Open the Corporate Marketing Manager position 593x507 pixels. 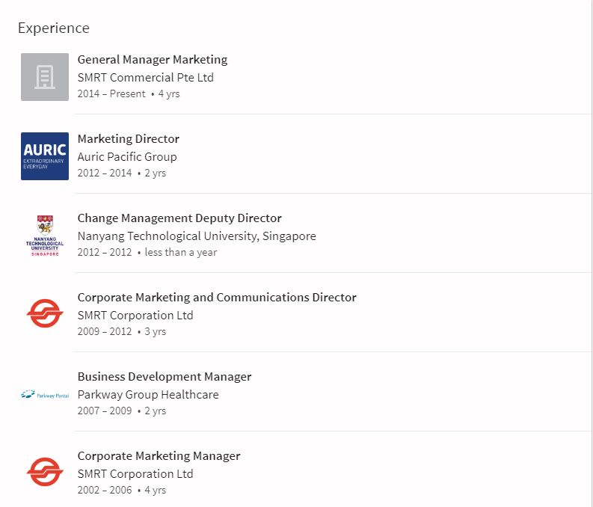[x=159, y=456]
